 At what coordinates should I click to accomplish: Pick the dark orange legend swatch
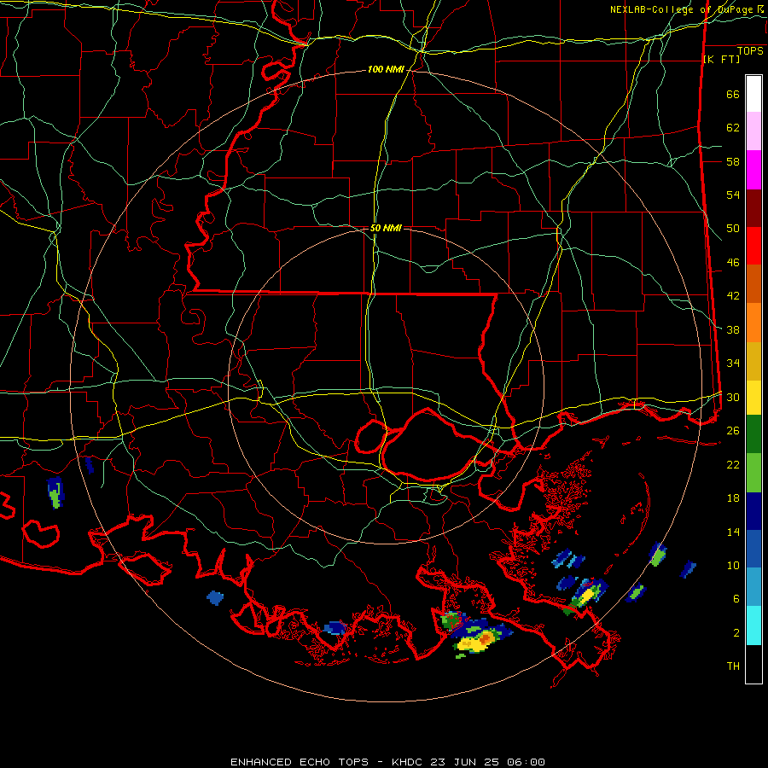753,284
